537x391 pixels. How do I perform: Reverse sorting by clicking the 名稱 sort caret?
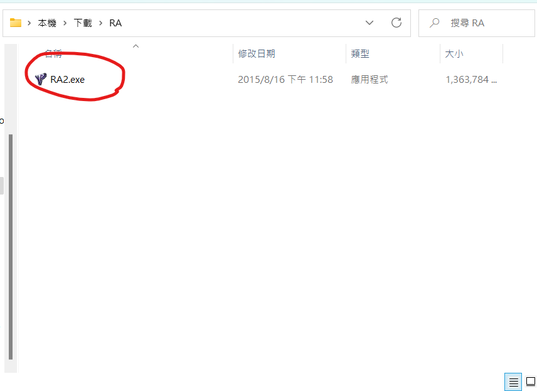point(136,46)
